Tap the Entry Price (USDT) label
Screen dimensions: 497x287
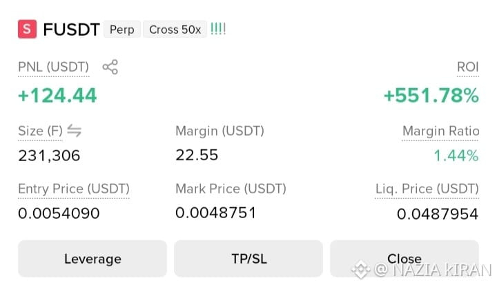tap(74, 189)
